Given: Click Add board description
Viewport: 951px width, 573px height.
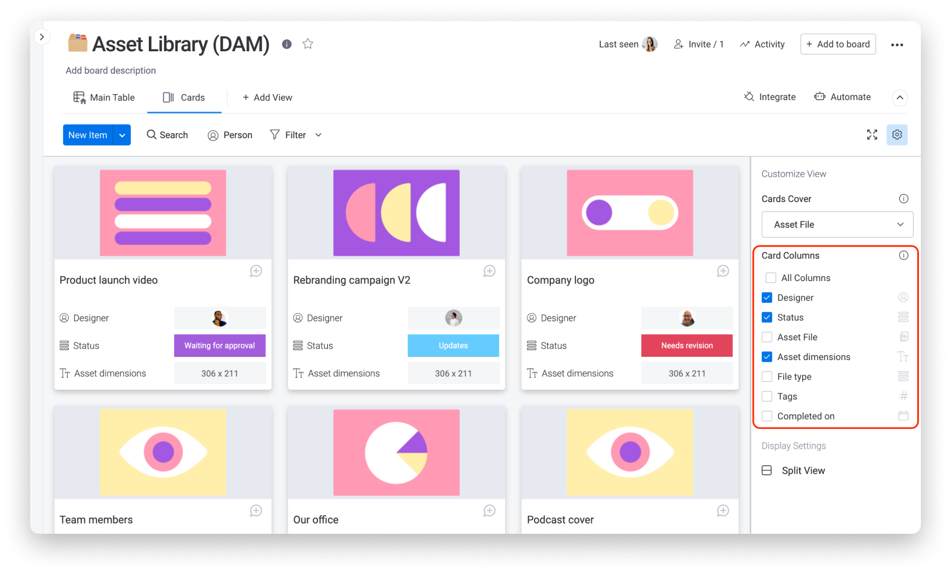Looking at the screenshot, I should 111,71.
